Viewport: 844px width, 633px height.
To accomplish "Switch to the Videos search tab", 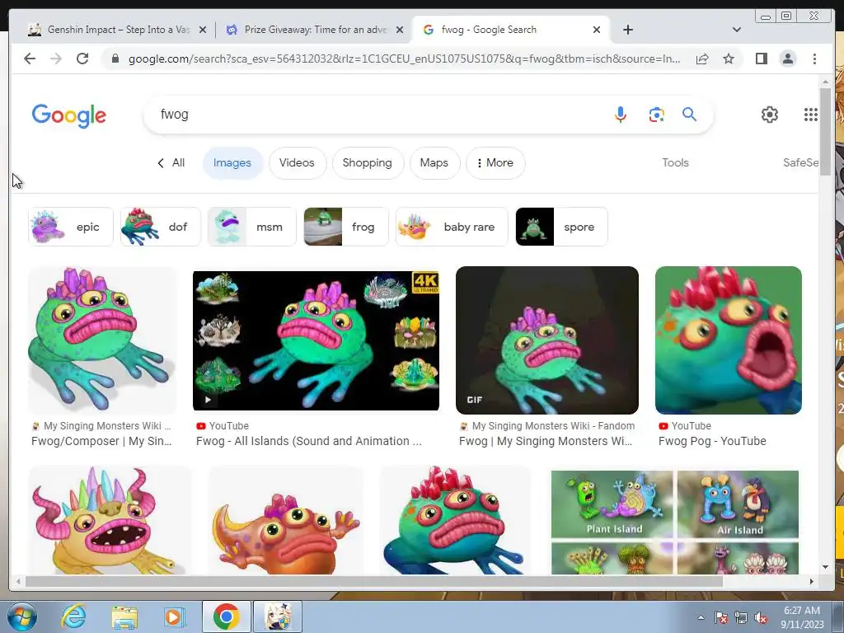I will pos(297,162).
